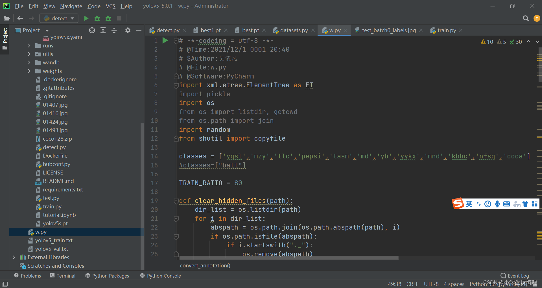Click the Stop square button in toolbar

[x=119, y=18]
